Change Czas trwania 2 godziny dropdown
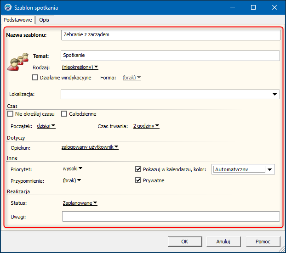This screenshot has width=286, height=253. (146, 126)
